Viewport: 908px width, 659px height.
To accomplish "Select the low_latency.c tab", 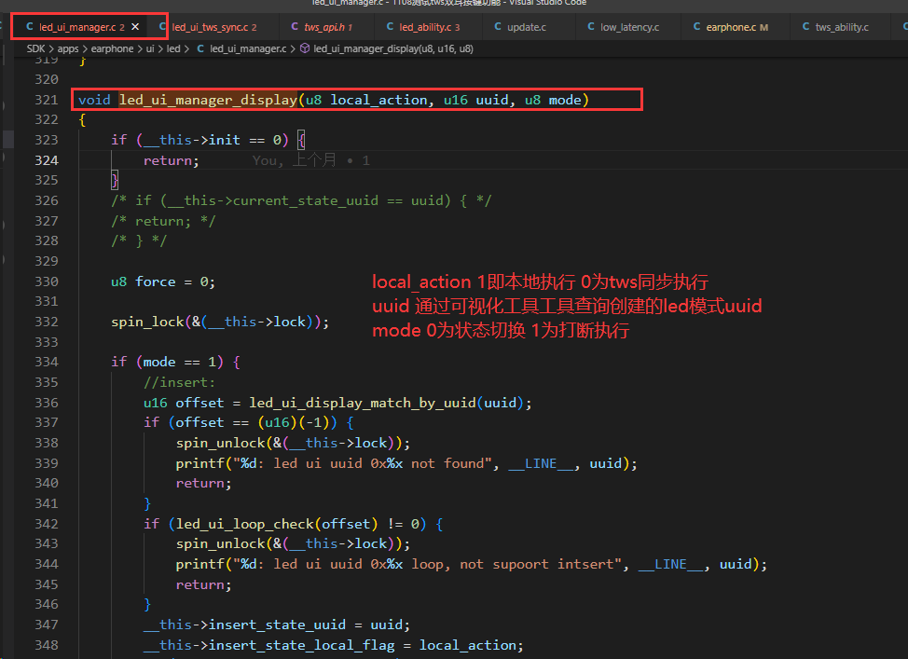I will click(x=623, y=27).
